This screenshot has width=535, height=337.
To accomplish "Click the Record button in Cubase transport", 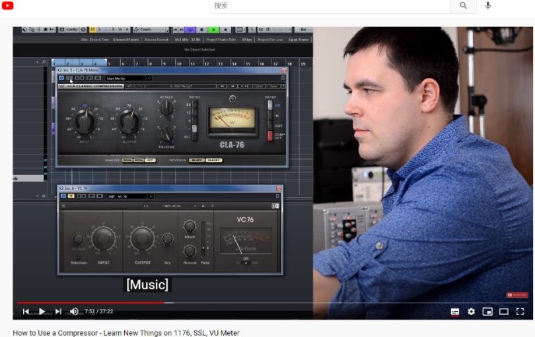I will [x=225, y=30].
